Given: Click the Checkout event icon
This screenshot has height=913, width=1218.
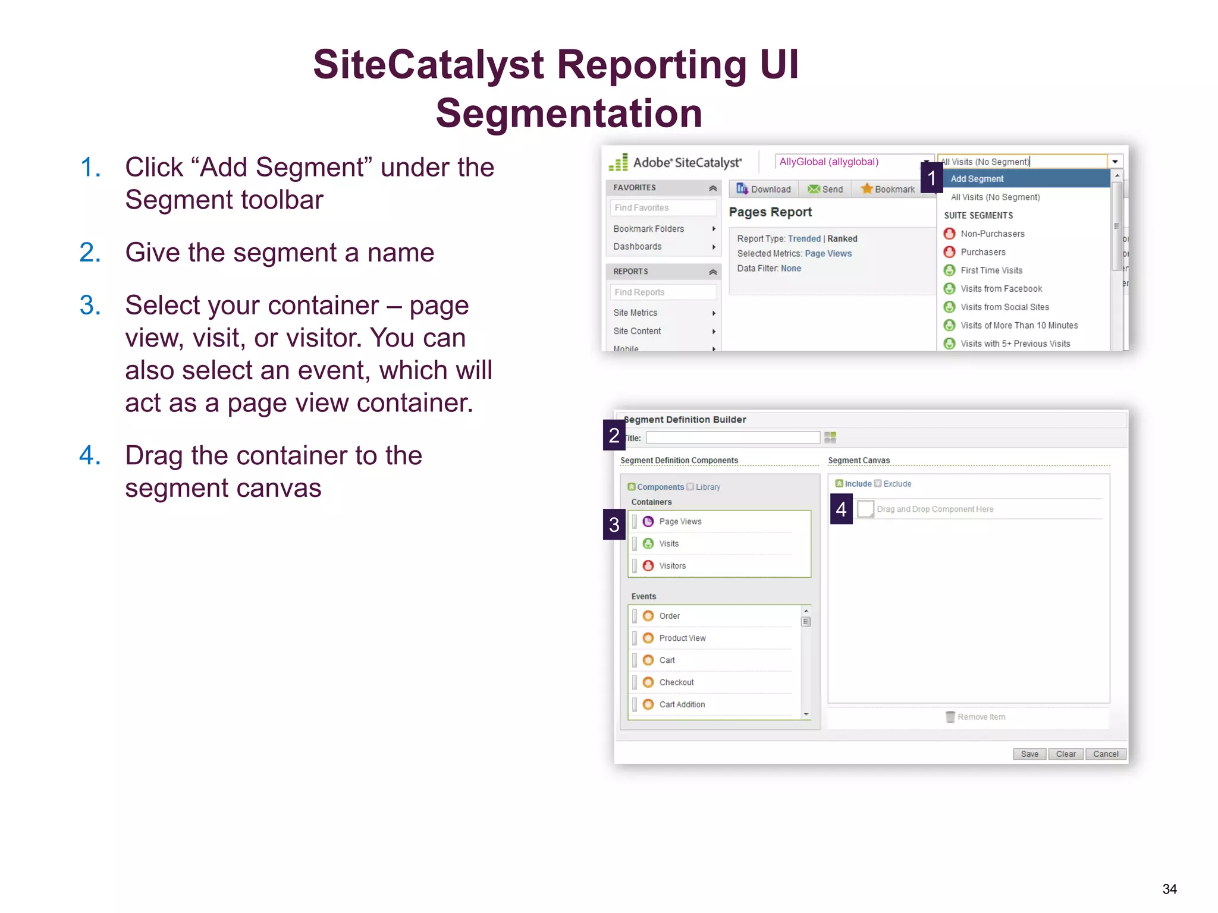Looking at the screenshot, I should tap(648, 682).
